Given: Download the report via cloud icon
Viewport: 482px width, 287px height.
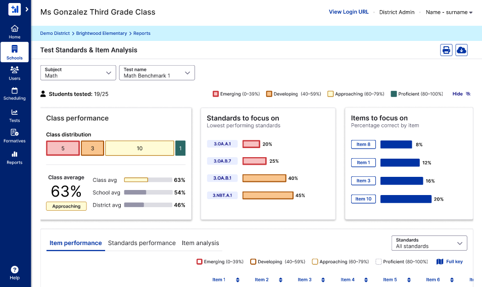Looking at the screenshot, I should [461, 50].
